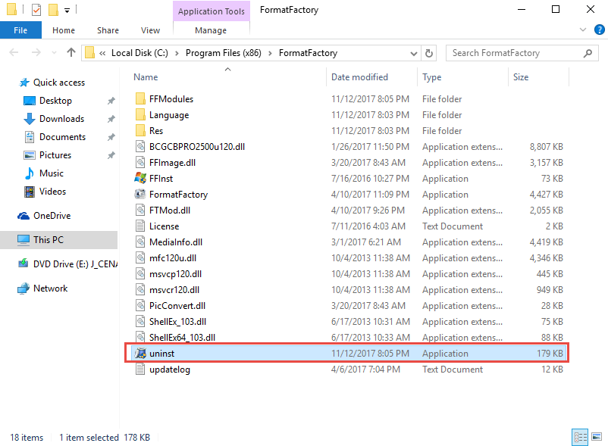Select the ShellEx64_103.dll file name
Viewport: 608px width, 446px height.
click(182, 337)
